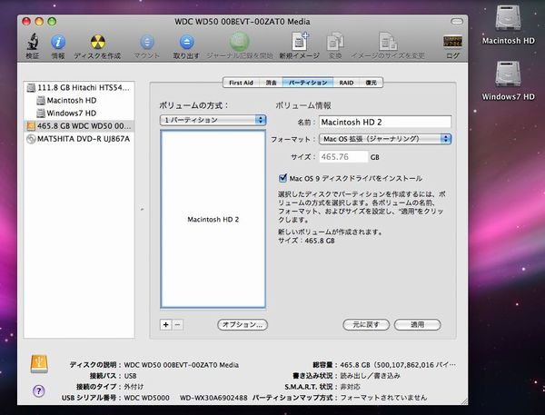Select MATSHITA DVD-R UJ867A drive in sidebar
The width and height of the screenshot is (545, 415).
[x=79, y=139]
